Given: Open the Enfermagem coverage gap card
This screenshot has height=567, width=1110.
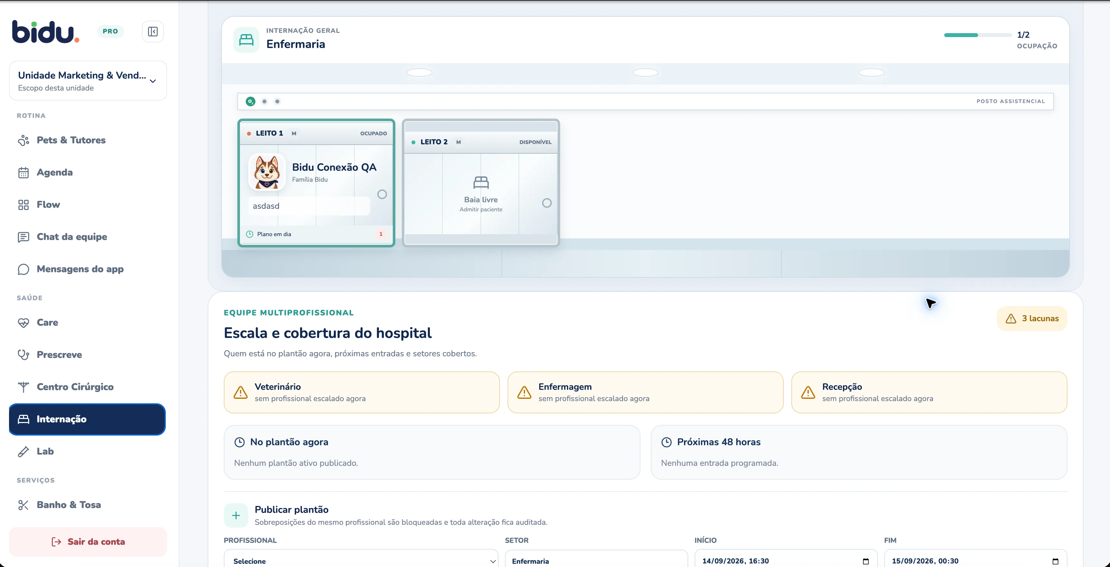Looking at the screenshot, I should (x=646, y=392).
